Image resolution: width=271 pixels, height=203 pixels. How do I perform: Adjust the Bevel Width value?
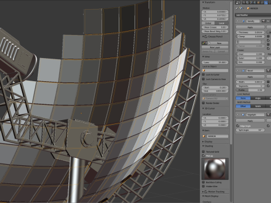pos(250,82)
